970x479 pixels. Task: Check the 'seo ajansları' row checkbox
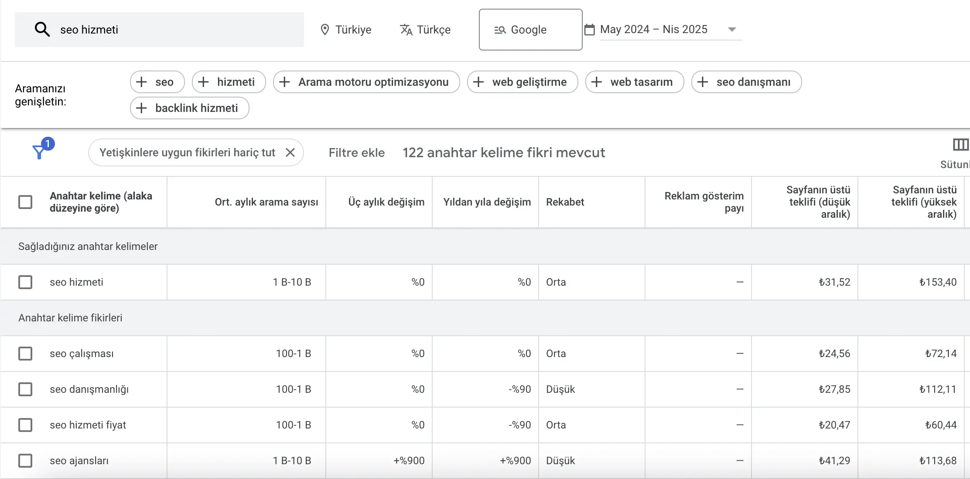click(x=25, y=461)
